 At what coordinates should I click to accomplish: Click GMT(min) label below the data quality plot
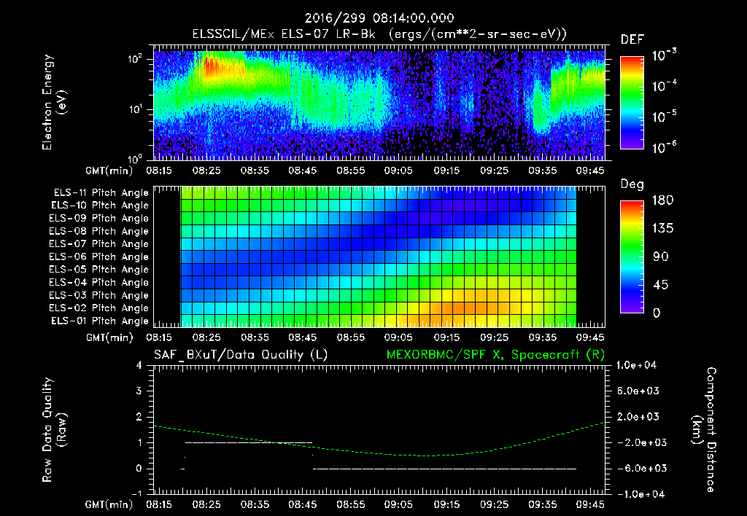109,504
